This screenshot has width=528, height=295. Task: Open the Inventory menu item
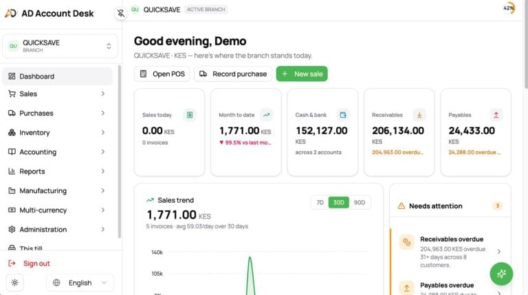[57, 132]
